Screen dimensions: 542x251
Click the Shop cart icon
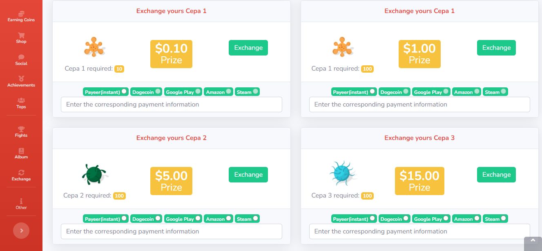(21, 36)
